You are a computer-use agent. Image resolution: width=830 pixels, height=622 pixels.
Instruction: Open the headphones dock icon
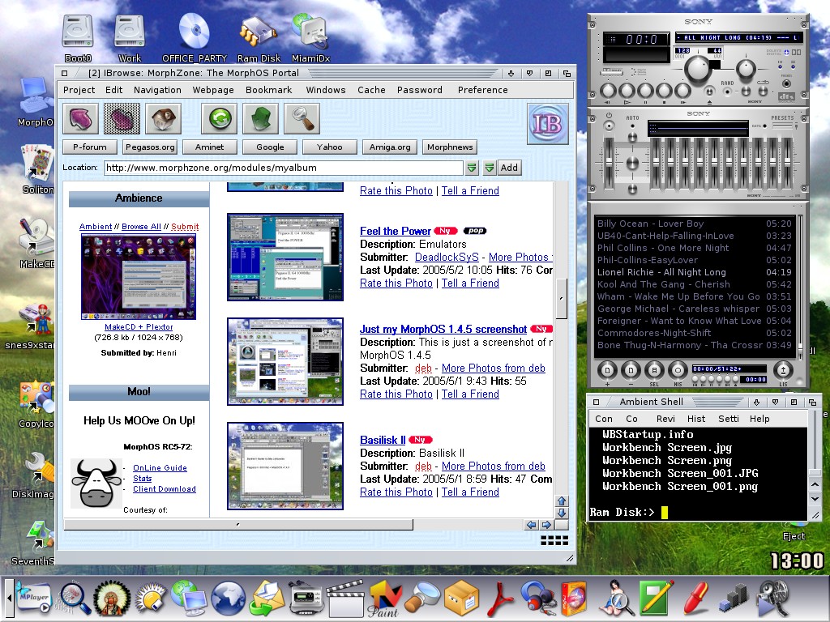[x=537, y=598]
